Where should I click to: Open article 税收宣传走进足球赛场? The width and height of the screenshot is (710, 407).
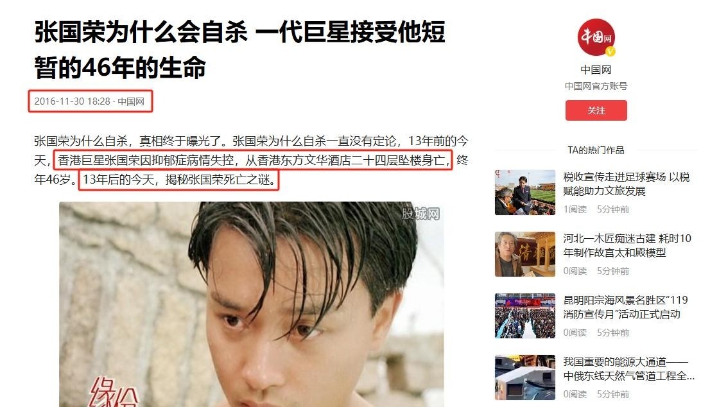[627, 184]
